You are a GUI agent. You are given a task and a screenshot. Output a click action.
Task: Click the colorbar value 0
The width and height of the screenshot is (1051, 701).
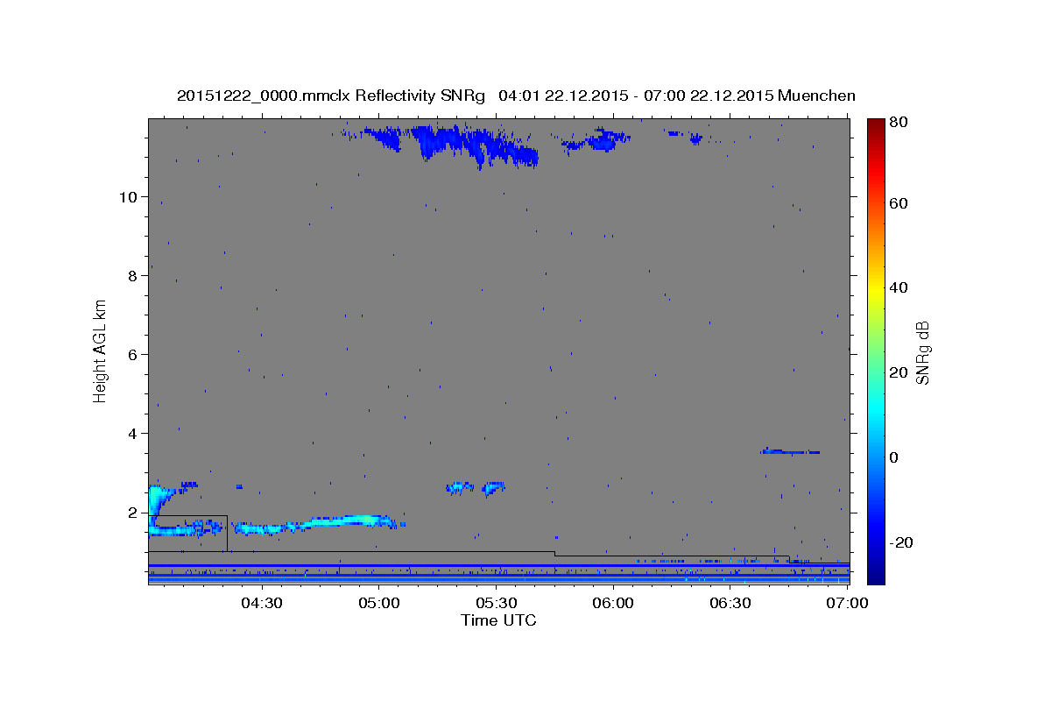(894, 457)
